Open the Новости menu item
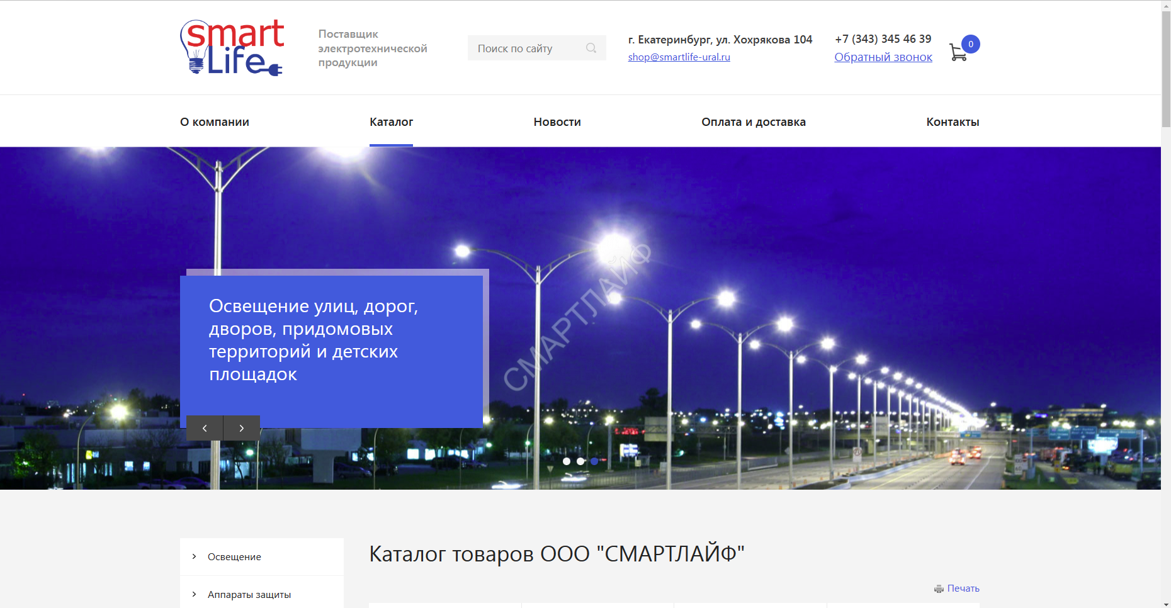 [x=557, y=122]
